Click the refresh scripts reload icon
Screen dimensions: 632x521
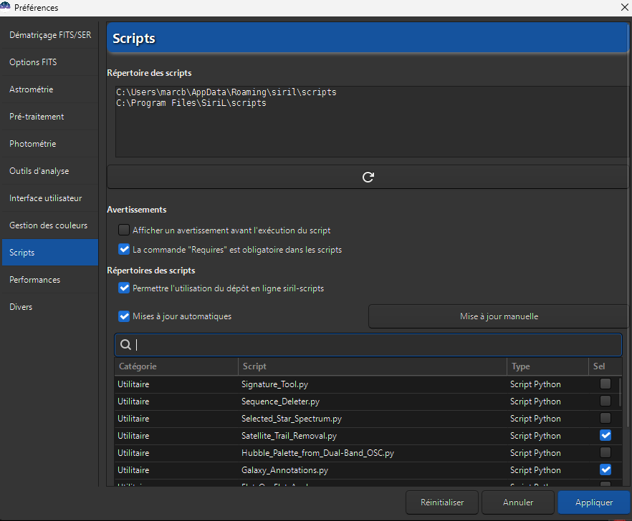pos(368,177)
